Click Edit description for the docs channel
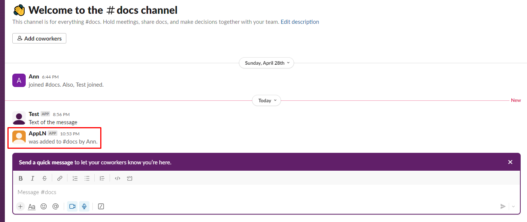 click(300, 22)
